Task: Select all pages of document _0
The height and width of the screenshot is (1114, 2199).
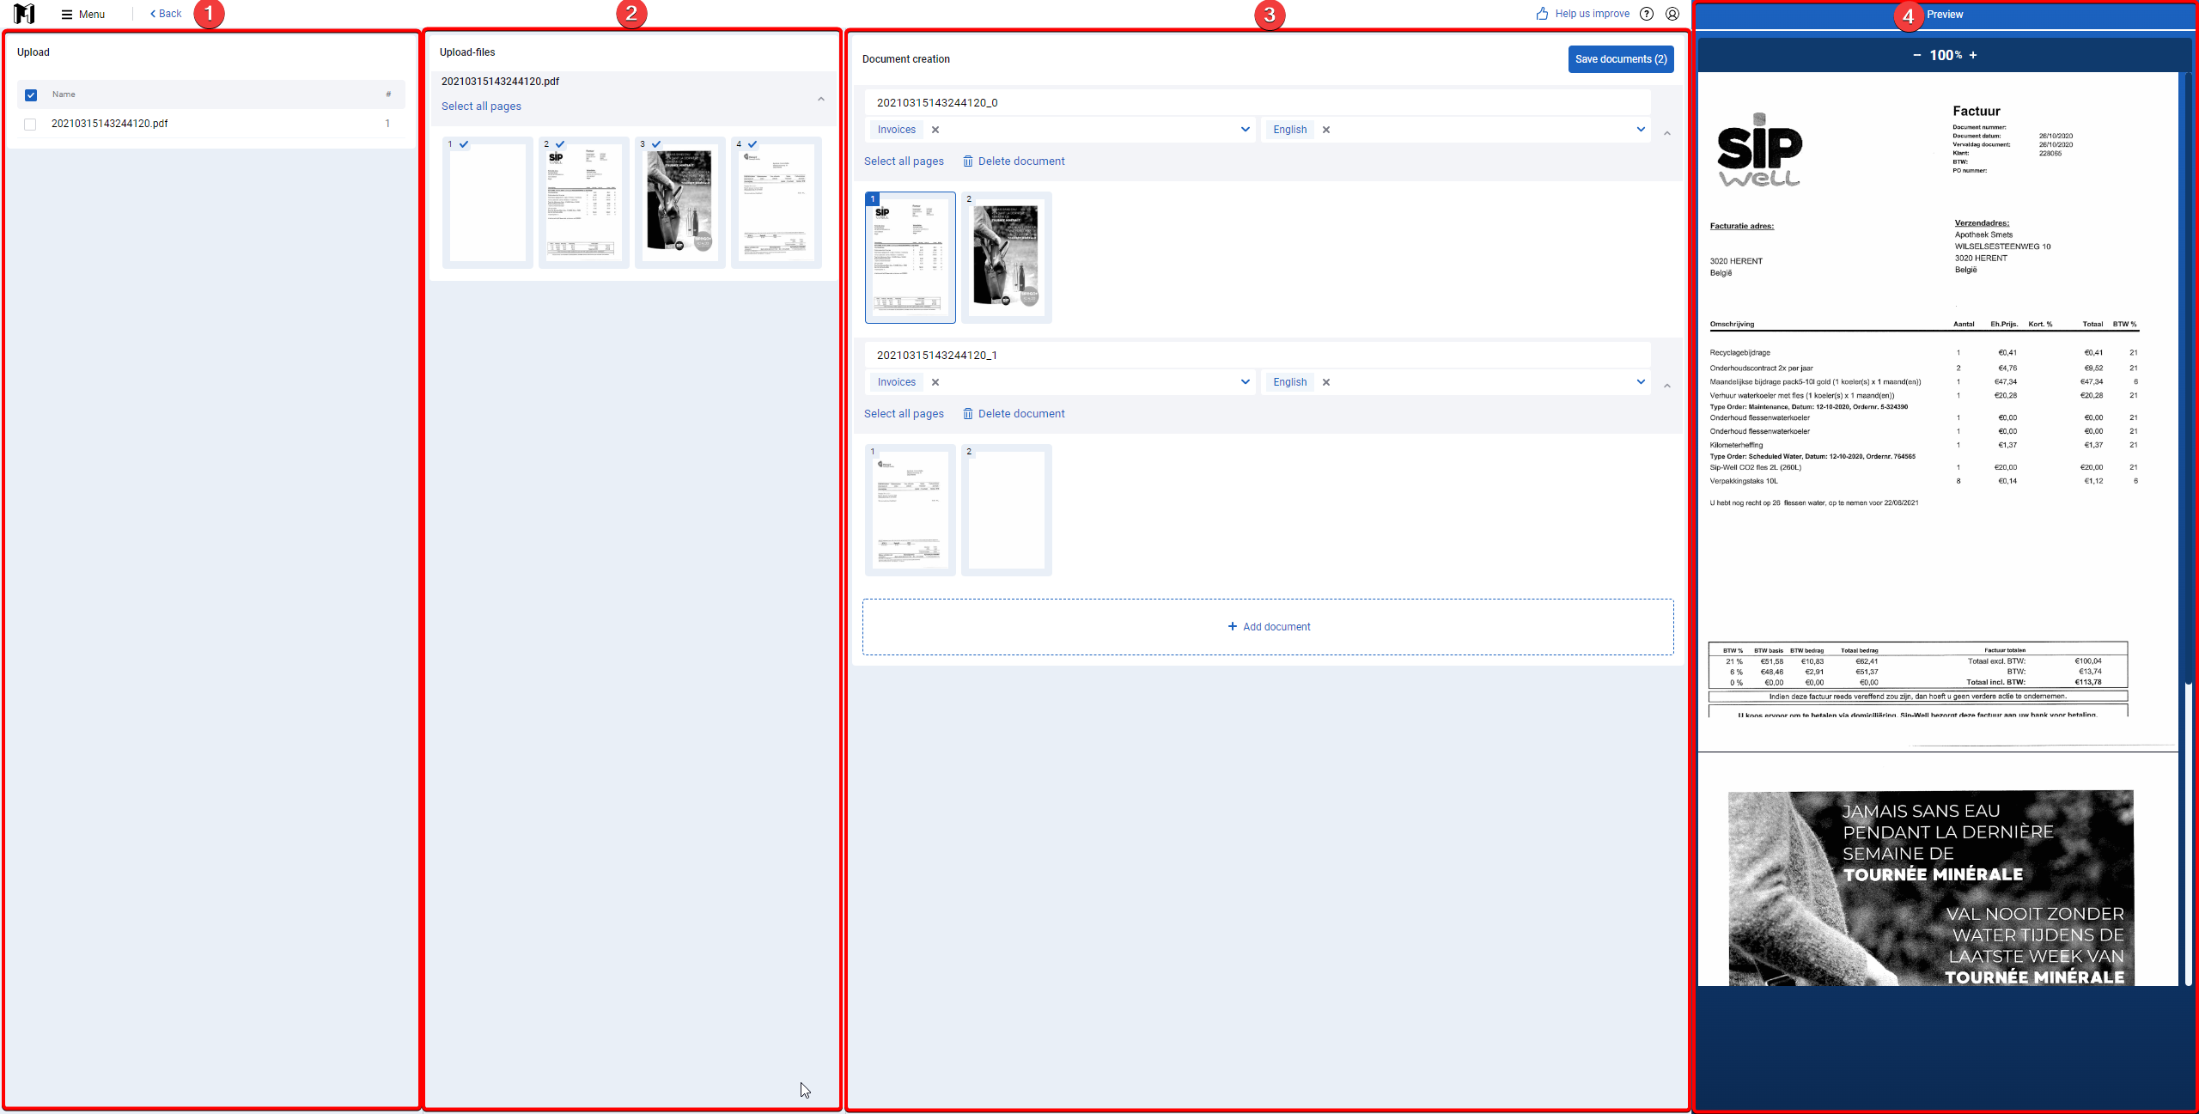Action: coord(904,161)
